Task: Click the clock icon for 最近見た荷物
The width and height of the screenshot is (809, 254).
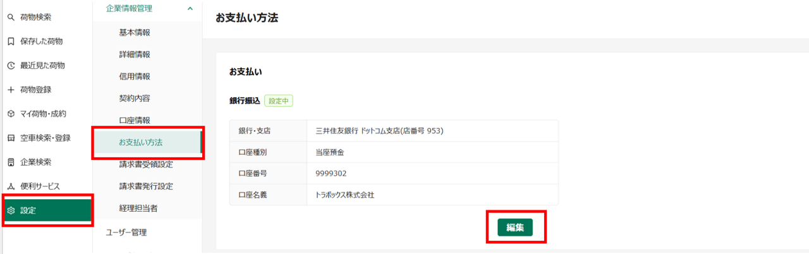Action: 10,65
